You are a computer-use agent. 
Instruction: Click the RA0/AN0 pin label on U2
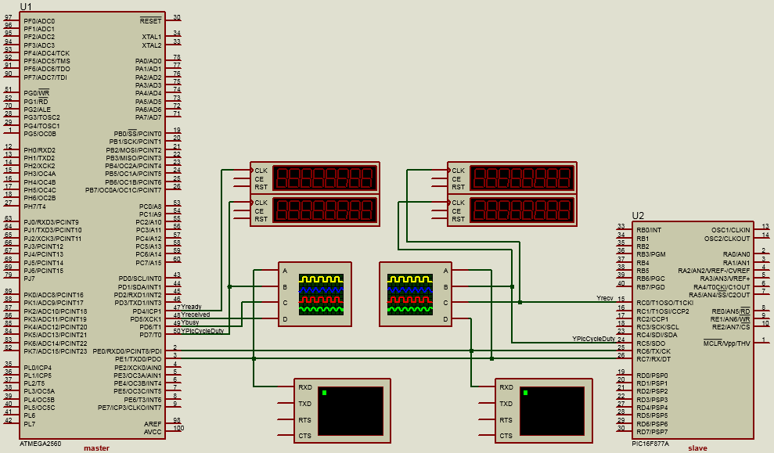pyautogui.click(x=736, y=254)
